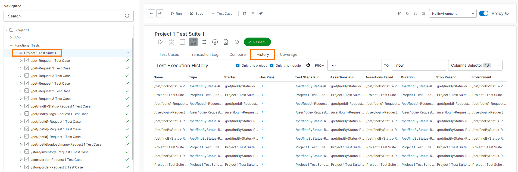
Task: Toggle checkbox for /store/order-Request 2 Test Case
Action: click(x=27, y=167)
